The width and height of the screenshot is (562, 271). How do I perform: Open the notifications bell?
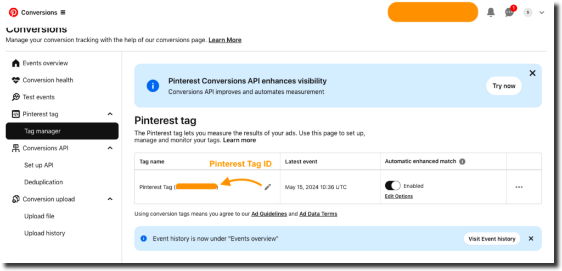click(x=491, y=12)
